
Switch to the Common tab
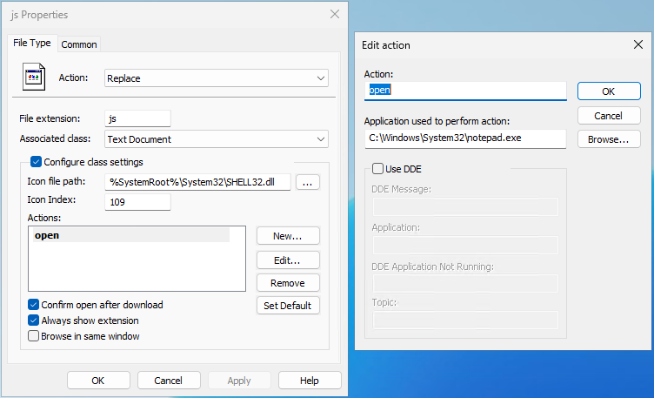coord(79,44)
